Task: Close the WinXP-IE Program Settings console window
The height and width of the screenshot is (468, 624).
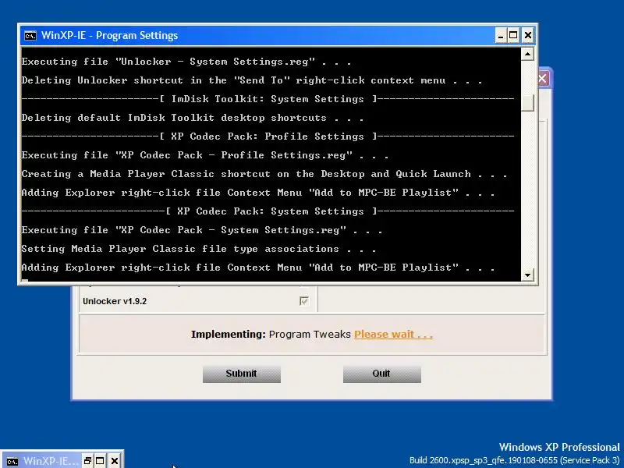Action: (528, 36)
